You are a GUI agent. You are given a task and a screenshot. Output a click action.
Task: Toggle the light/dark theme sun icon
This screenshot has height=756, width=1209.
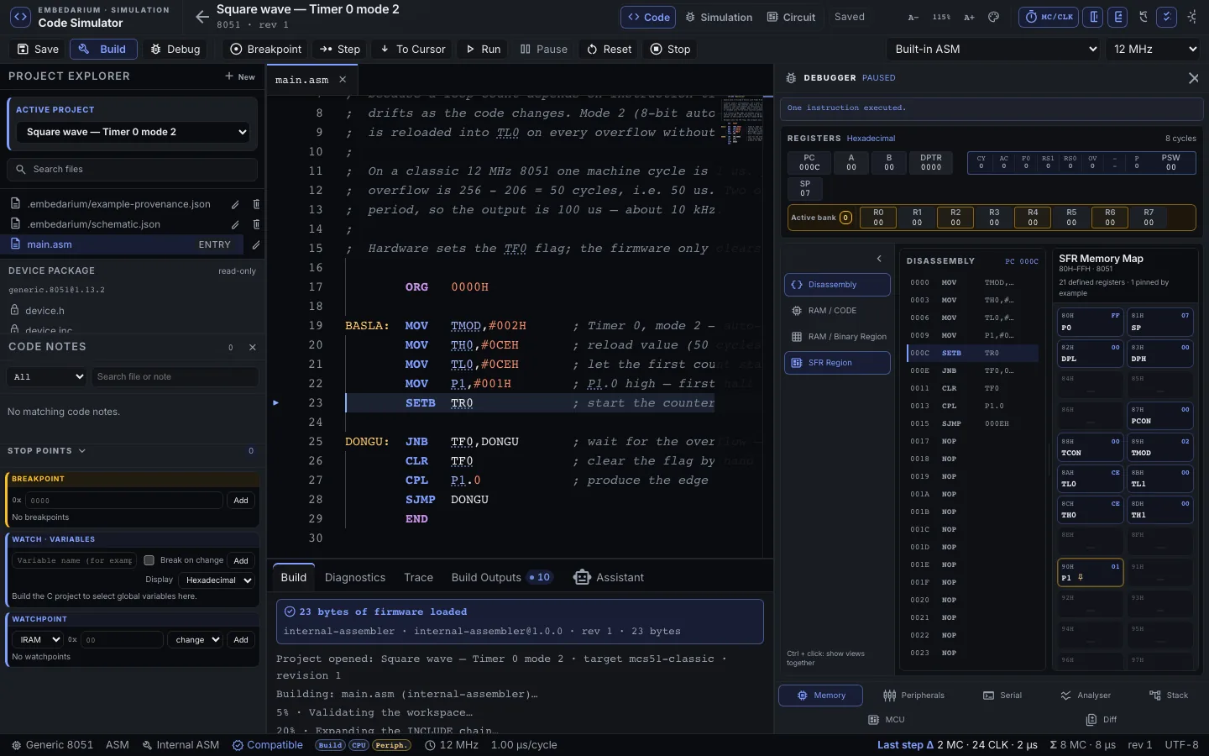coord(1192,17)
